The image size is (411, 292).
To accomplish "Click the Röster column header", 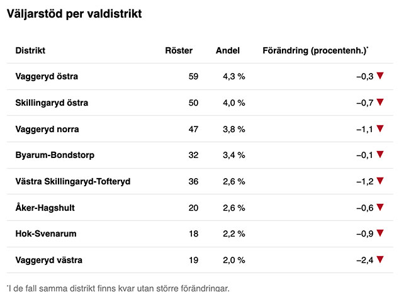I will [179, 50].
